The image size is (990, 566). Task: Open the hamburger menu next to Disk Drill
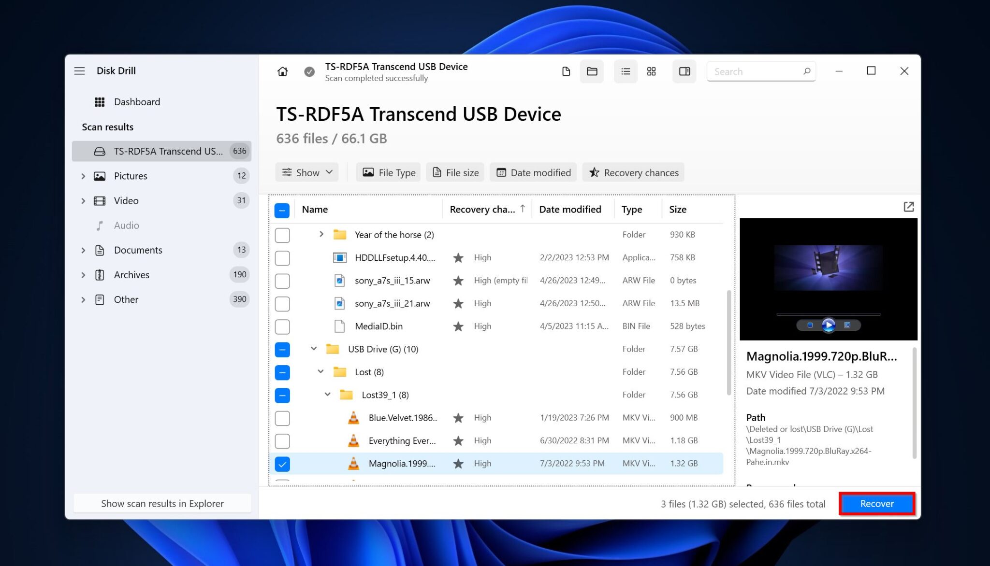(x=79, y=71)
